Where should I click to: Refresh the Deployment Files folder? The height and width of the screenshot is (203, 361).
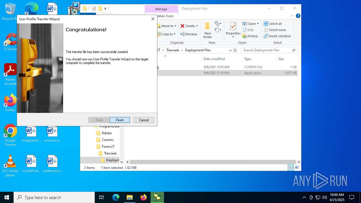[x=235, y=50]
